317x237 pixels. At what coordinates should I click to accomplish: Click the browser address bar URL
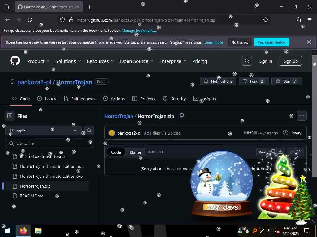pyautogui.click(x=146, y=20)
